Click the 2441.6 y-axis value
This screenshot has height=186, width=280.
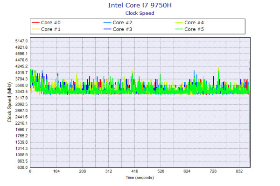(21, 117)
